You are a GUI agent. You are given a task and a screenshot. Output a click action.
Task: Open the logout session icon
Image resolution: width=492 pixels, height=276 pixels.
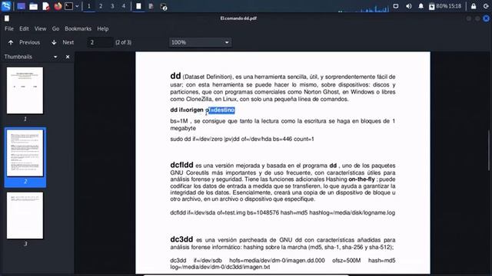486,6
